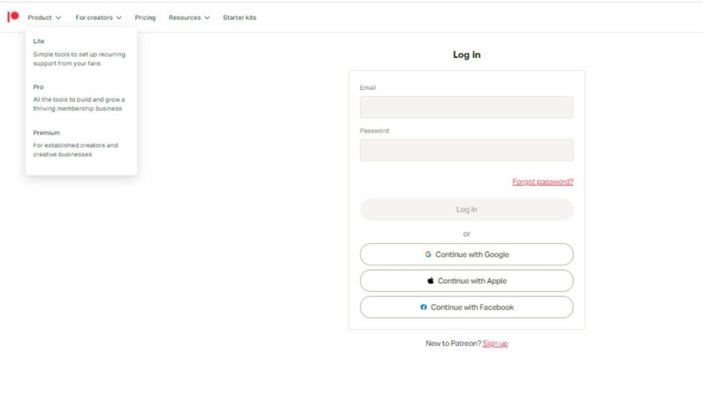The height and width of the screenshot is (396, 703).
Task: Open the Pricing page
Action: click(x=145, y=18)
